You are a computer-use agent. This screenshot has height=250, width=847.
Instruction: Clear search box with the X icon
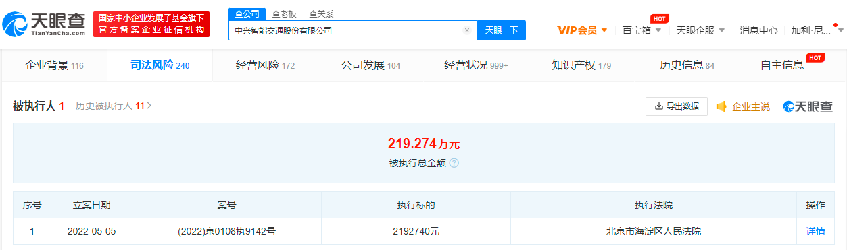point(466,30)
